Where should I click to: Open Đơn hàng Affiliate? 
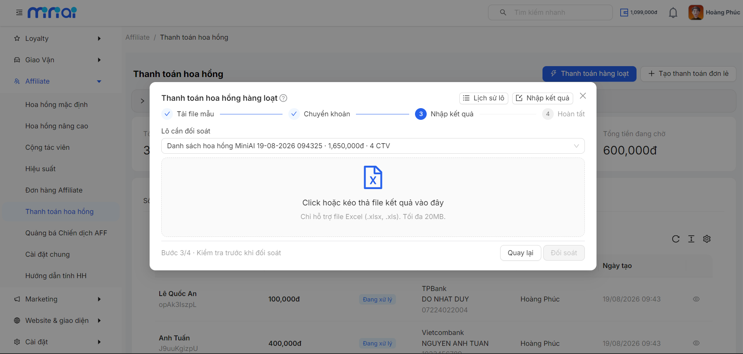tap(54, 190)
